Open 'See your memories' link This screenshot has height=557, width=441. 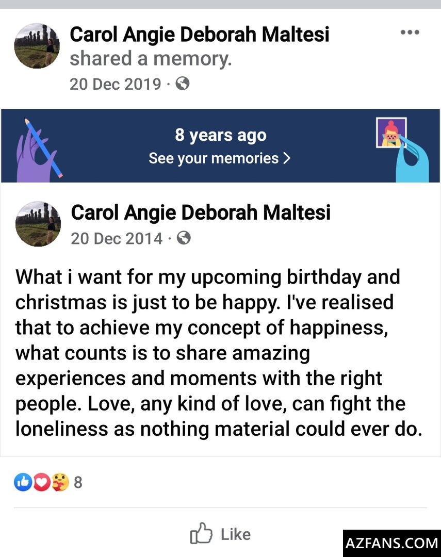click(x=214, y=158)
